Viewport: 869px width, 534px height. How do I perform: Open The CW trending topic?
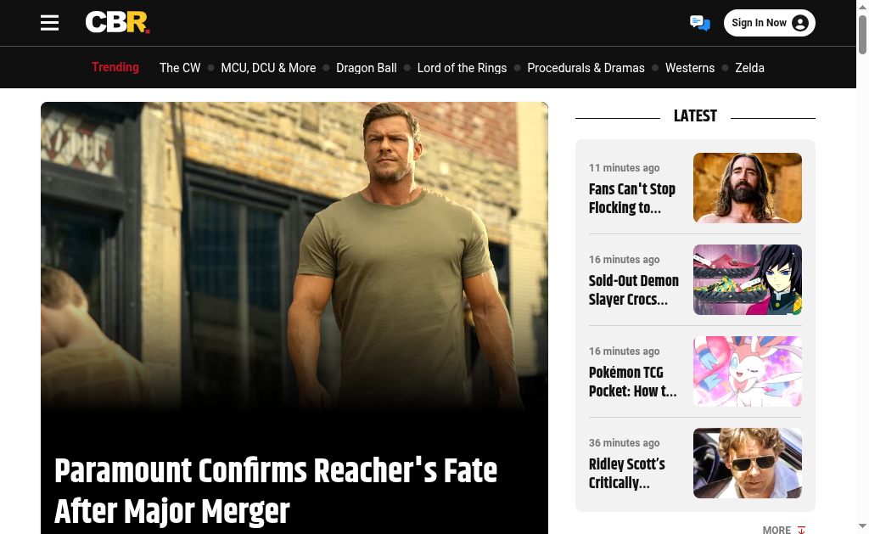(180, 68)
